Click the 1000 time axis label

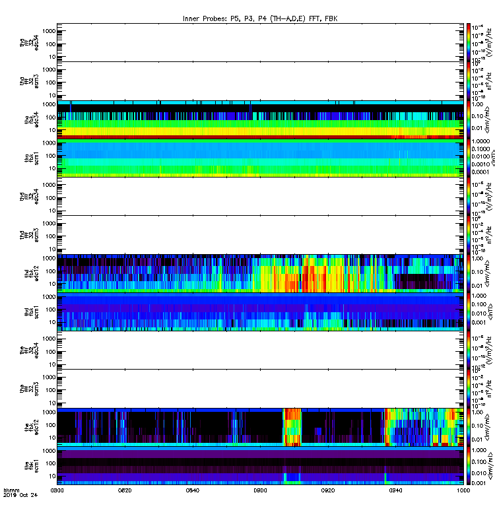pos(463,490)
